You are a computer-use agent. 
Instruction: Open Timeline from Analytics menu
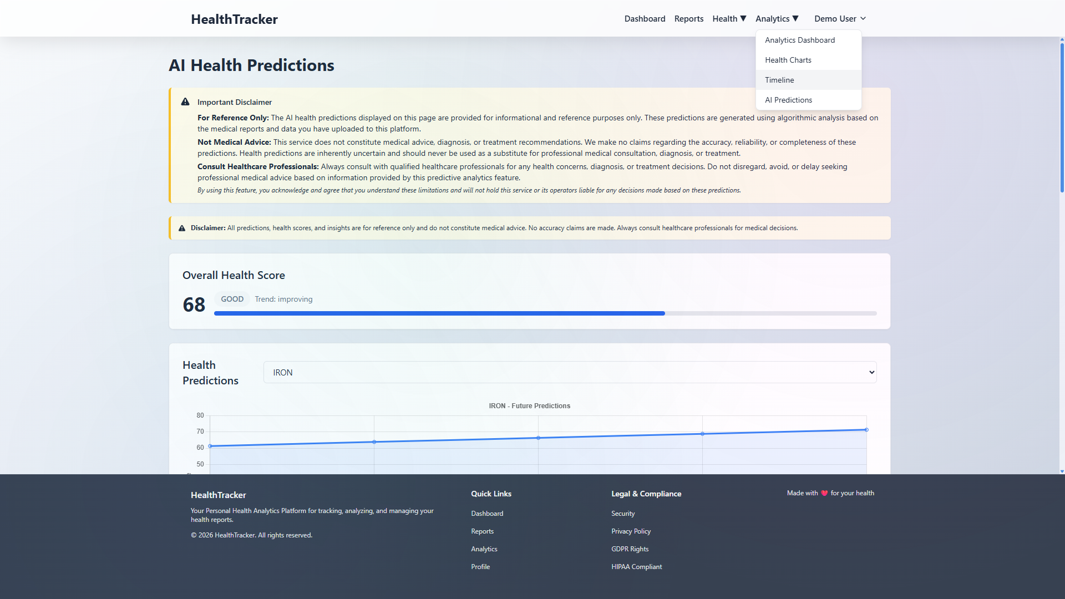click(779, 80)
